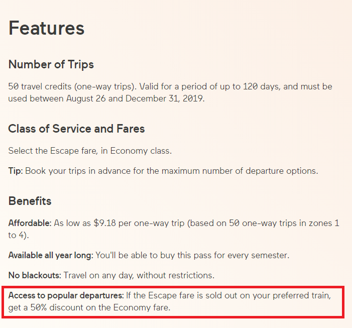Click the bold "Affordable:" label

coord(30,223)
